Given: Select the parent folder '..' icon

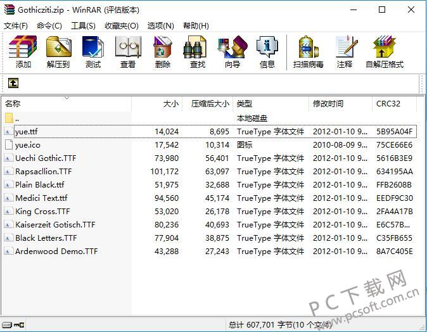Looking at the screenshot, I should 9,118.
